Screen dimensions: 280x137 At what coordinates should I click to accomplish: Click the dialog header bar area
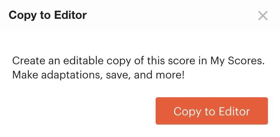140,16
